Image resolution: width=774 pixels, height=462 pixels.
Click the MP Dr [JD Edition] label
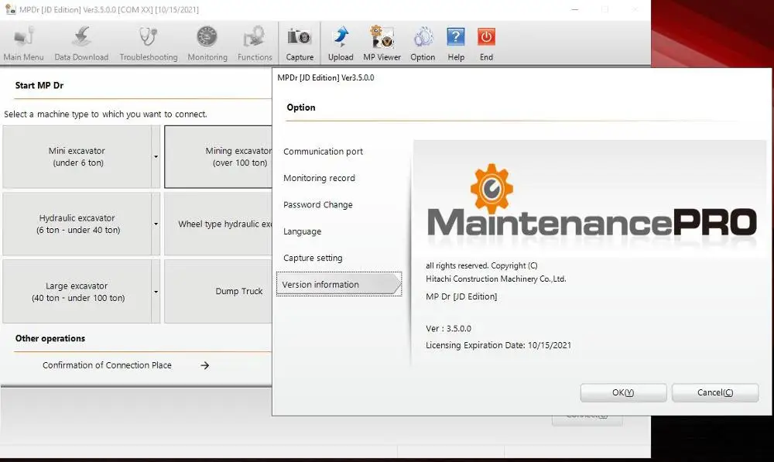[x=461, y=296]
